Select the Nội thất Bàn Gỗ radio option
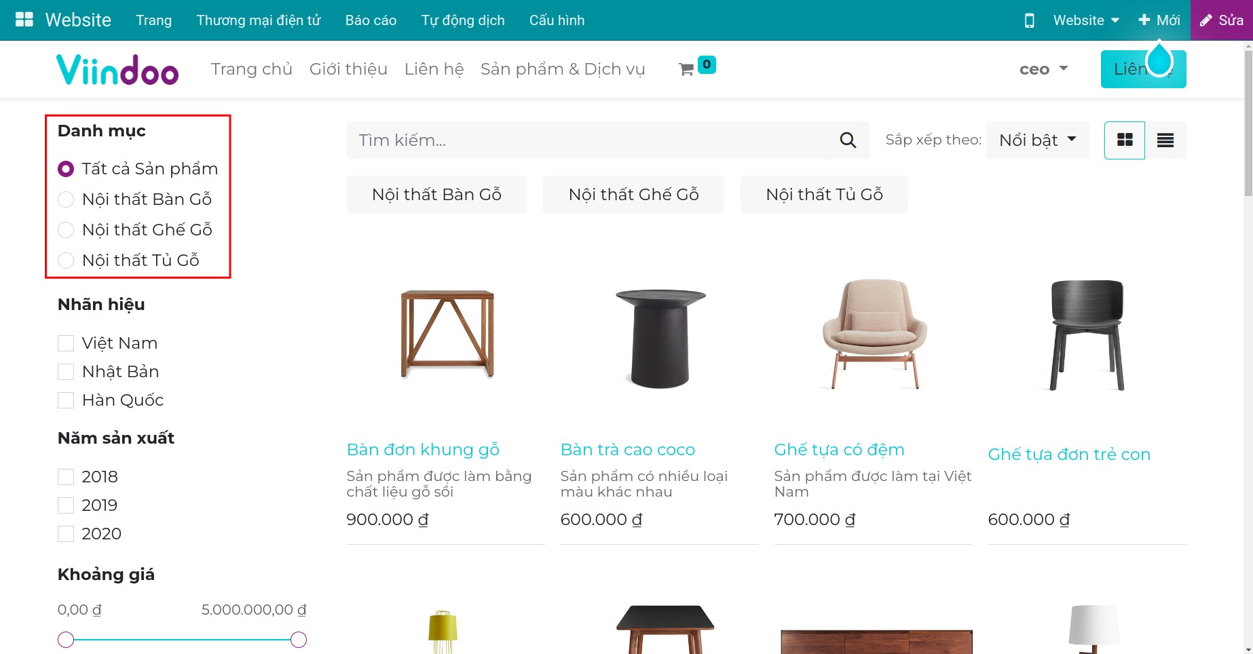 66,199
